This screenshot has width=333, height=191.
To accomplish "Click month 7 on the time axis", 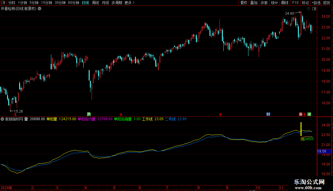I will [167, 188].
